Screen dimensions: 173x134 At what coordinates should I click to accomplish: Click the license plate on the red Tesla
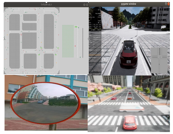point(128,62)
